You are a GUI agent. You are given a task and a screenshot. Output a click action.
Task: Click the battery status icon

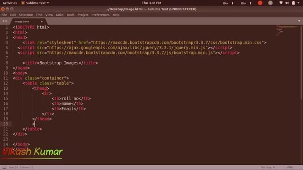click(x=294, y=3)
